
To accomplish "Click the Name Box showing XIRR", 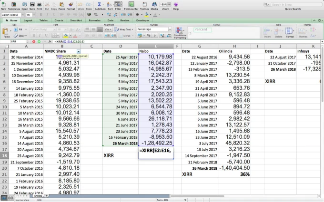I will click(13, 42).
